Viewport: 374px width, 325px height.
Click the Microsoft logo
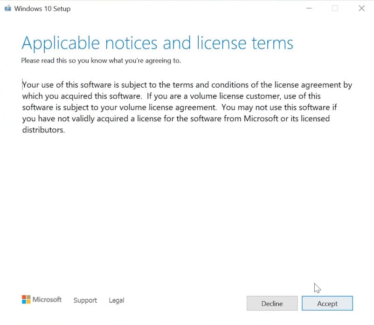pyautogui.click(x=42, y=299)
